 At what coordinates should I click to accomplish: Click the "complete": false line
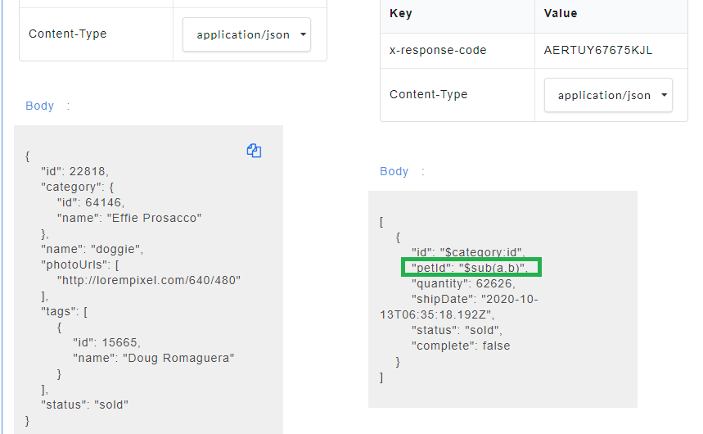click(461, 346)
